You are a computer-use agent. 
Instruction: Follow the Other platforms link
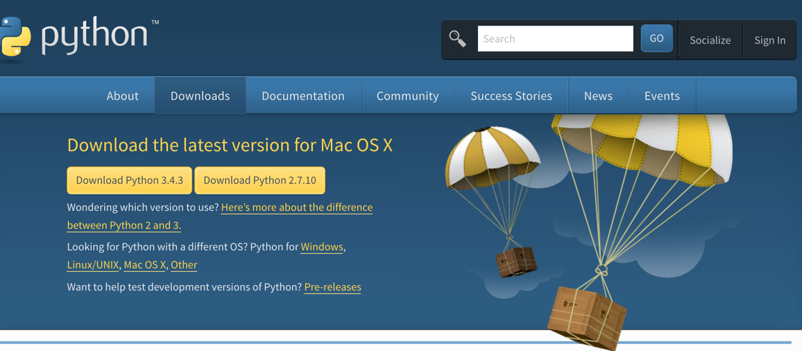184,265
